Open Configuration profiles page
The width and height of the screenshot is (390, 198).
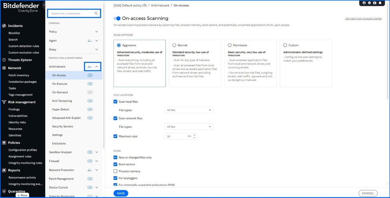(23, 150)
